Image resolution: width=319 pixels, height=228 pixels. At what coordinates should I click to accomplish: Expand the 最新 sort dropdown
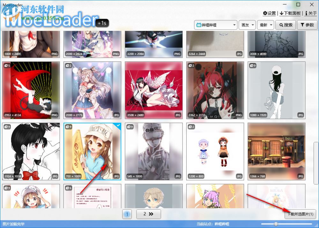[x=265, y=25]
